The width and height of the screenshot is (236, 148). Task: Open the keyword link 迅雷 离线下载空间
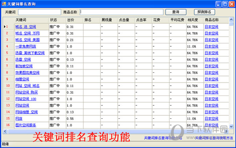tap(30, 53)
